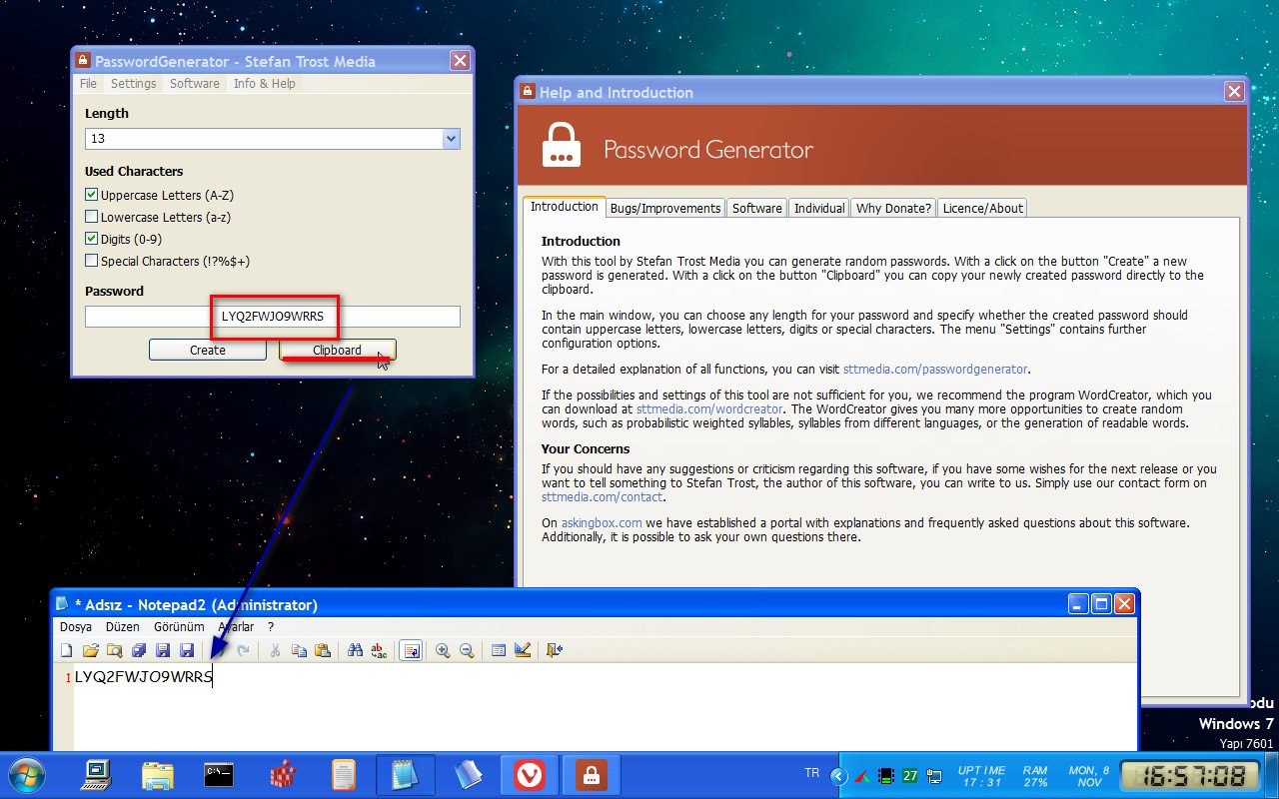Click the Clipboard button
Screen dimensions: 1279x799
pos(338,351)
